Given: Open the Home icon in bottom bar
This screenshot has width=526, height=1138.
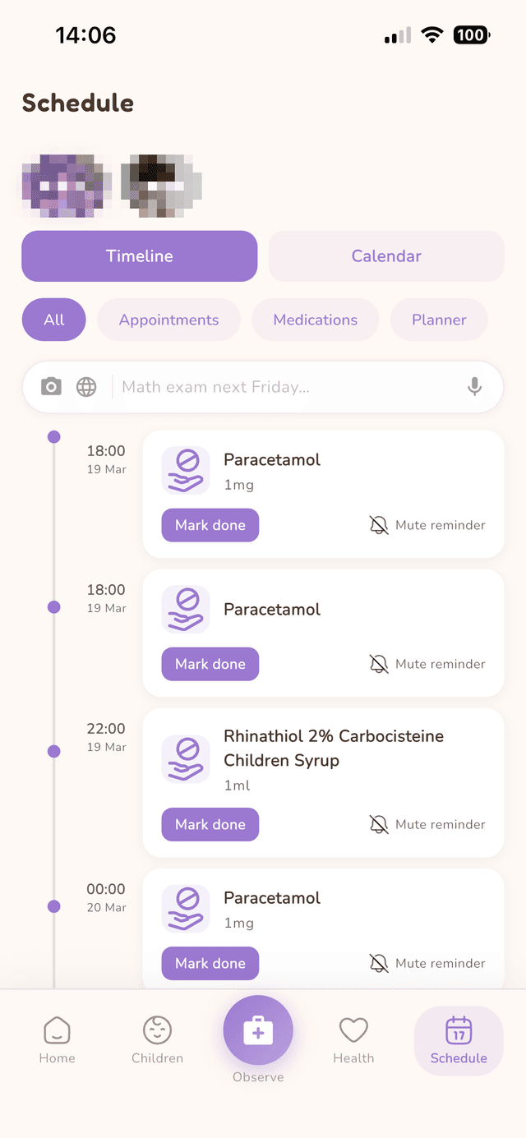Looking at the screenshot, I should 57,1028.
